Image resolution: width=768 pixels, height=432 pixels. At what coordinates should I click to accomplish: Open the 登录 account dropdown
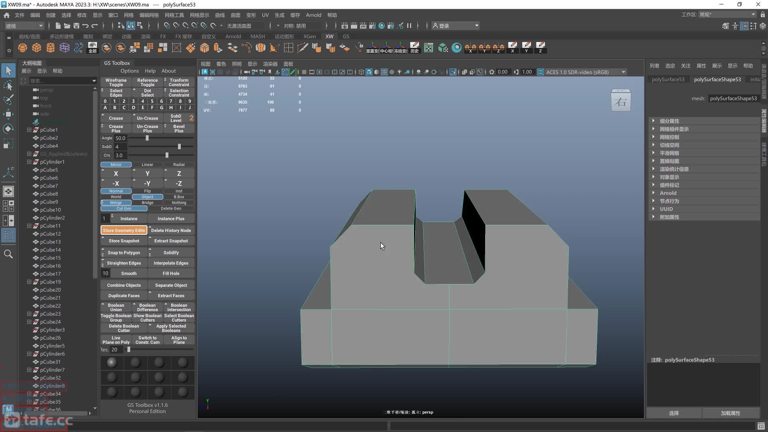coord(456,26)
